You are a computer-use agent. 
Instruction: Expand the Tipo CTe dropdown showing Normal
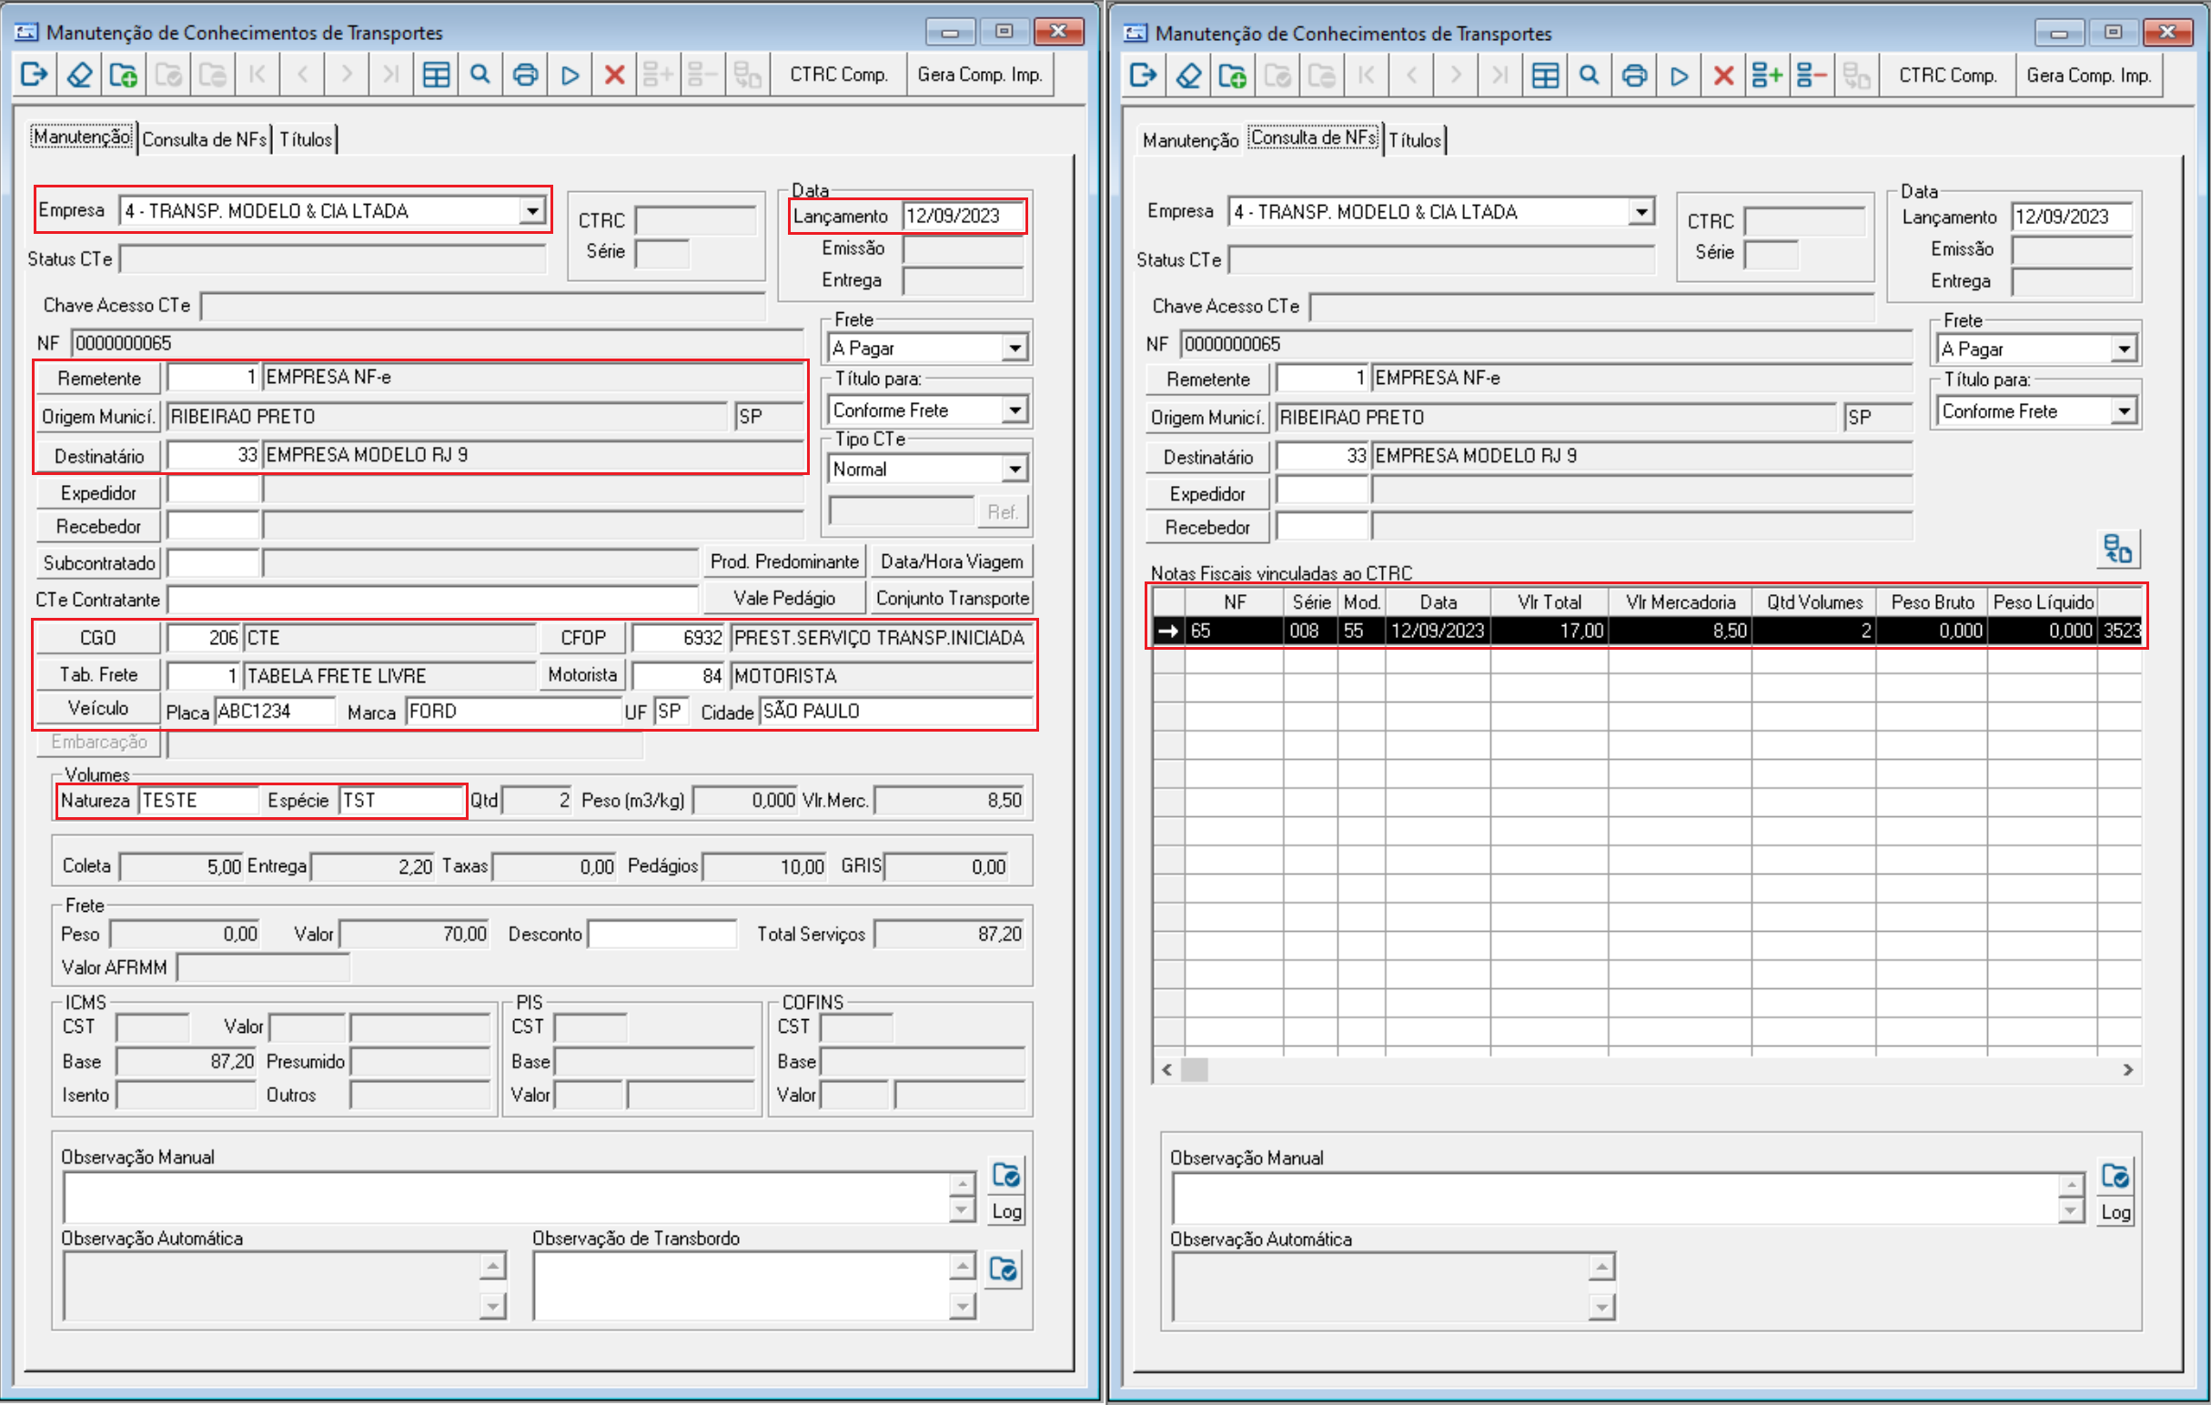[x=1015, y=470]
